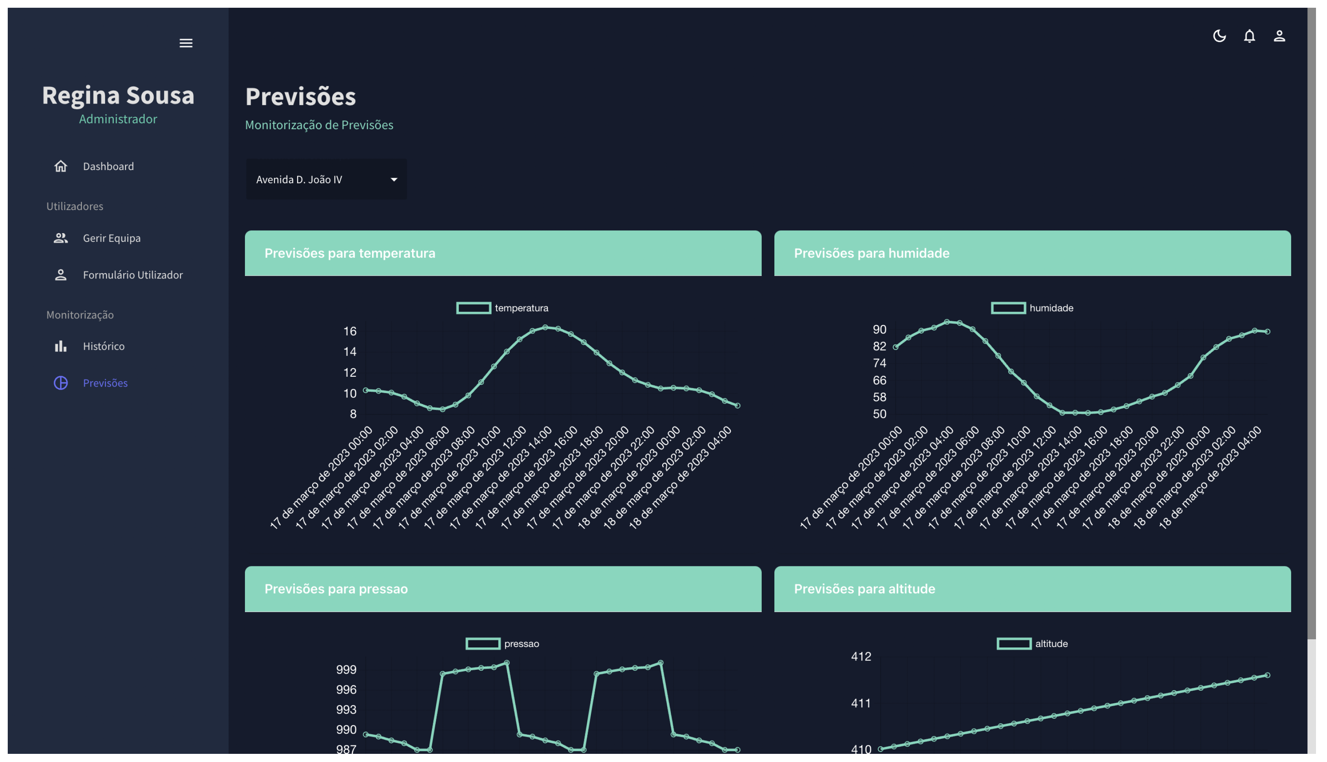Image resolution: width=1327 pixels, height=762 pixels.
Task: Navigate to Dashboard link
Action: pos(108,166)
